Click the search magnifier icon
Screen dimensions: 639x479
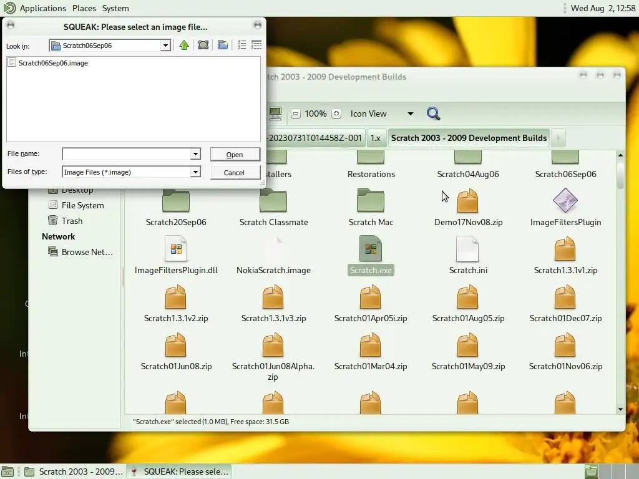coord(433,114)
